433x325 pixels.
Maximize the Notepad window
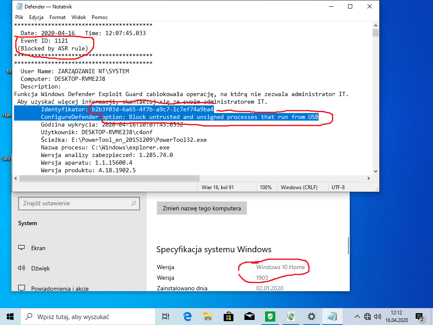[350, 6]
